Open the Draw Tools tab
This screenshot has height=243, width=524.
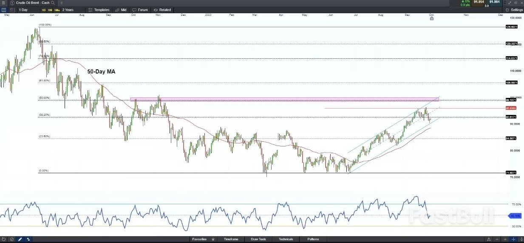(x=258, y=239)
